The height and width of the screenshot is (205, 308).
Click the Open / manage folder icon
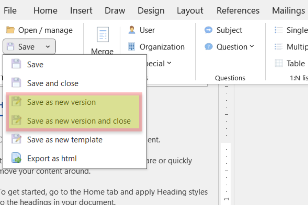click(x=10, y=30)
